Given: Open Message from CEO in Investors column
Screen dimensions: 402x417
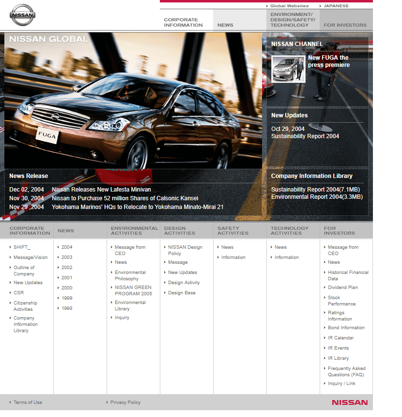Looking at the screenshot, I should click(343, 250).
